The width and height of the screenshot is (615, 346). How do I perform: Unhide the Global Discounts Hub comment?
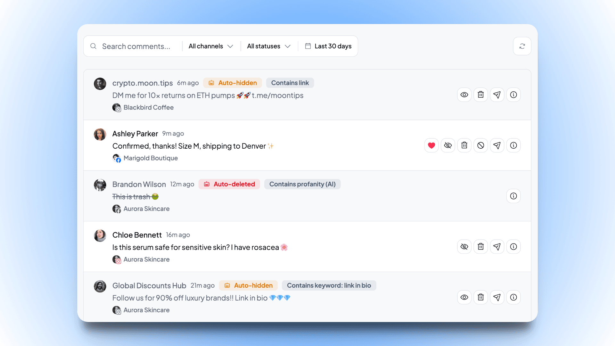click(464, 297)
